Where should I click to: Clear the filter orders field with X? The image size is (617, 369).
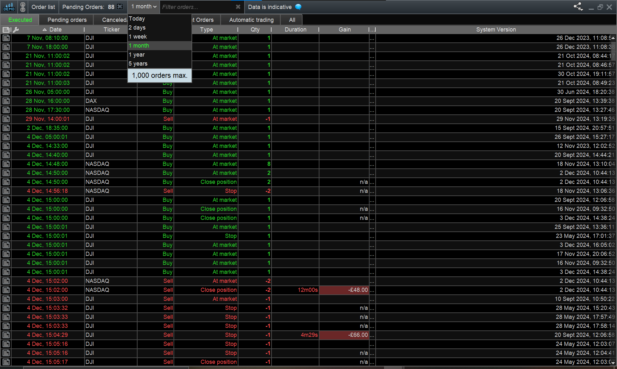(238, 7)
